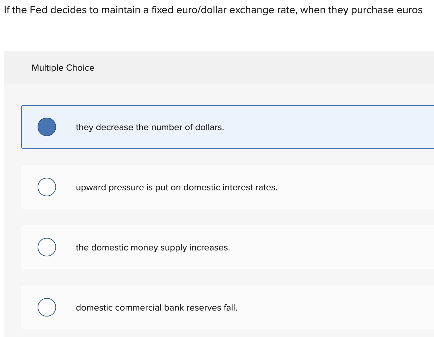Select the radio button for "the domestic money supply increases"
Viewport: 434px width, 337px height.
click(46, 247)
